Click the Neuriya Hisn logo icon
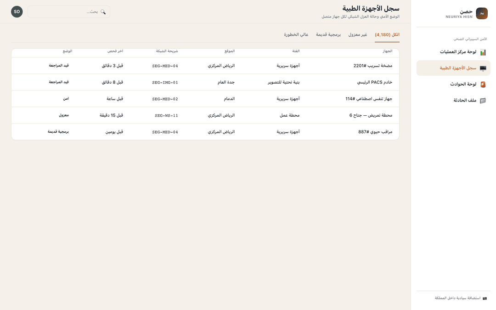The width and height of the screenshot is (496, 310). (482, 14)
